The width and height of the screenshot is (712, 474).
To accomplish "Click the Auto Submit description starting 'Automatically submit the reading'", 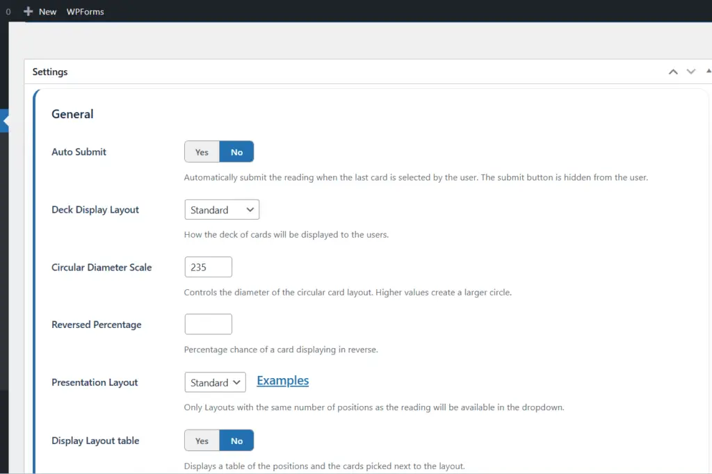I will pos(416,177).
